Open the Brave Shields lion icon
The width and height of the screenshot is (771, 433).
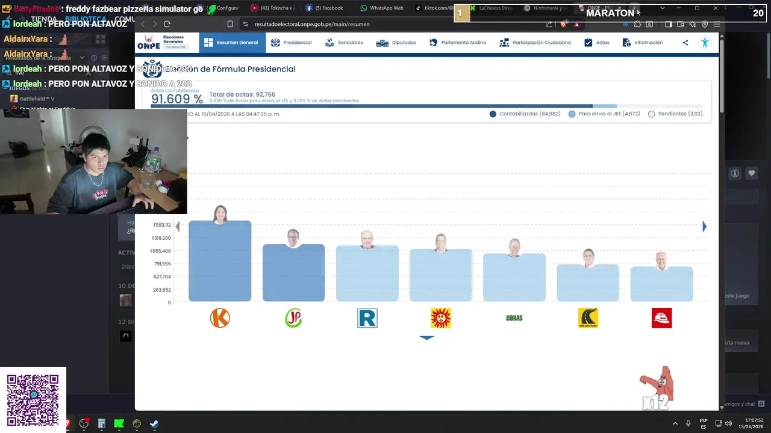click(x=563, y=24)
